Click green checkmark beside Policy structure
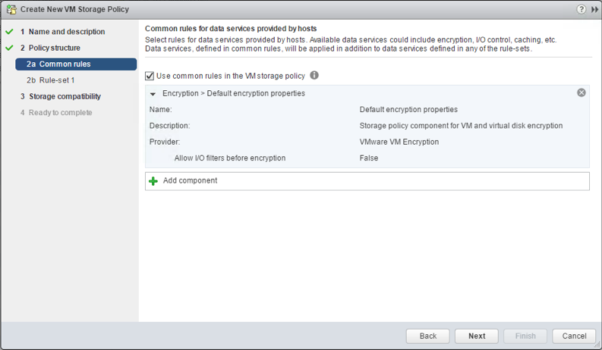The height and width of the screenshot is (350, 602). pyautogui.click(x=9, y=48)
